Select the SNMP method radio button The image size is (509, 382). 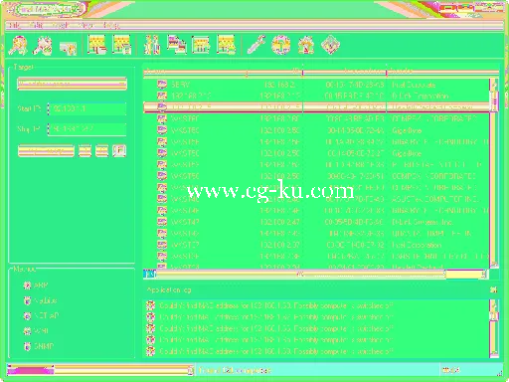tap(27, 346)
